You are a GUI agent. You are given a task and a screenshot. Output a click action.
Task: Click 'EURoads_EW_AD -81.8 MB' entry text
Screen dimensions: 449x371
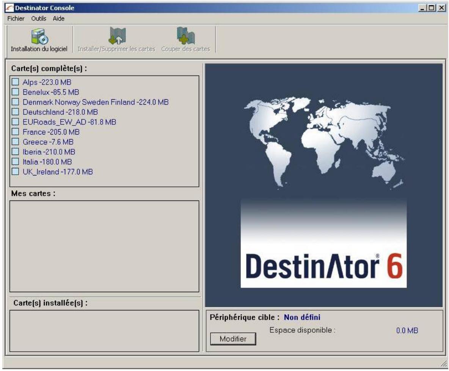69,122
